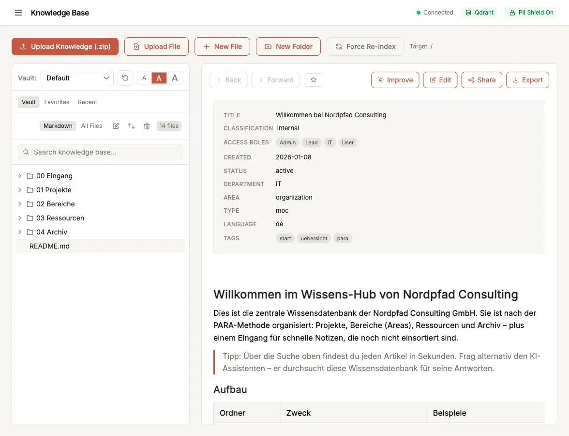Open README.md file

point(101,246)
